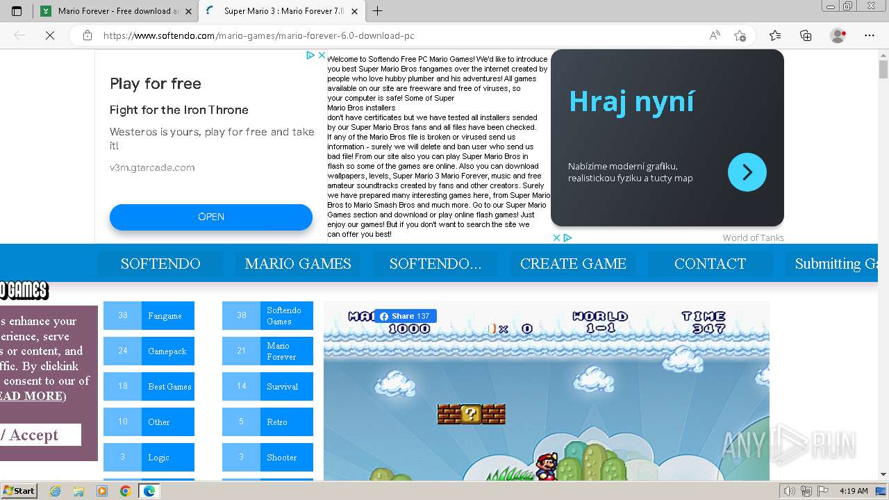Click the Mario Forever game screenshot
The width and height of the screenshot is (889, 500).
(x=546, y=390)
